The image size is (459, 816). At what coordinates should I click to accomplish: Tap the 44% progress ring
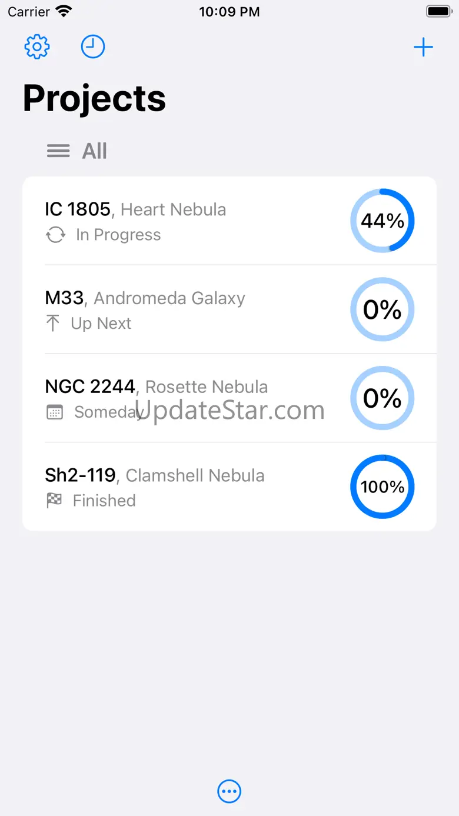pos(382,221)
